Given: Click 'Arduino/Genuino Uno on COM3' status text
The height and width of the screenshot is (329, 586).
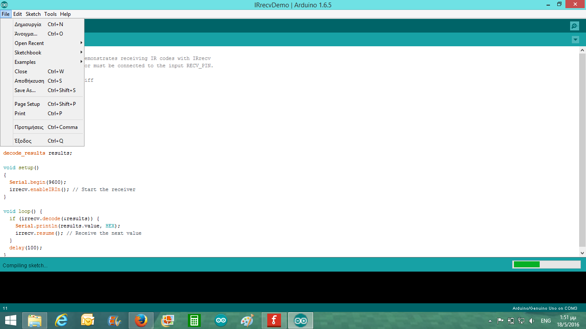Looking at the screenshot, I should pos(545,308).
